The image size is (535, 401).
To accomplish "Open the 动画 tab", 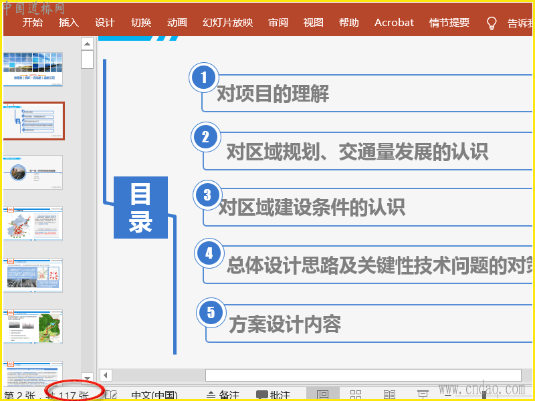I will click(177, 23).
